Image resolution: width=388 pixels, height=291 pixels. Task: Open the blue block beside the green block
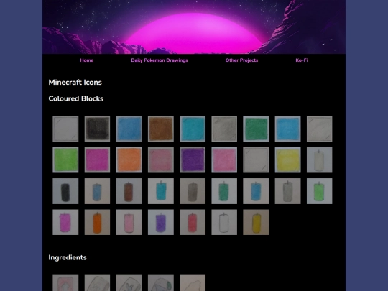tap(288, 129)
